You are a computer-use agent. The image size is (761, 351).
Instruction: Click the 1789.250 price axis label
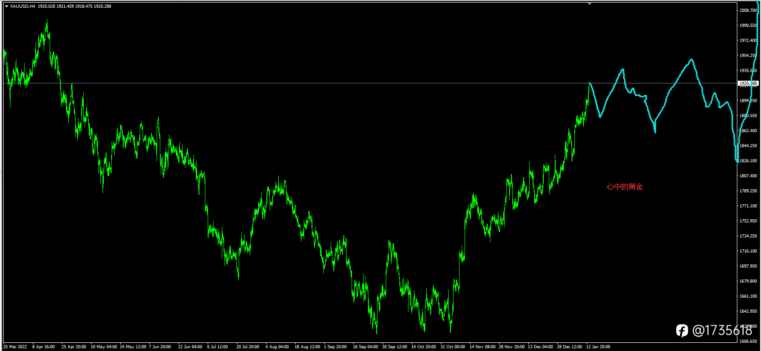coord(748,191)
